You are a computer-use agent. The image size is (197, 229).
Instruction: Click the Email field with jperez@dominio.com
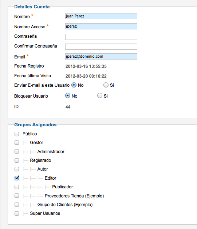point(101,56)
